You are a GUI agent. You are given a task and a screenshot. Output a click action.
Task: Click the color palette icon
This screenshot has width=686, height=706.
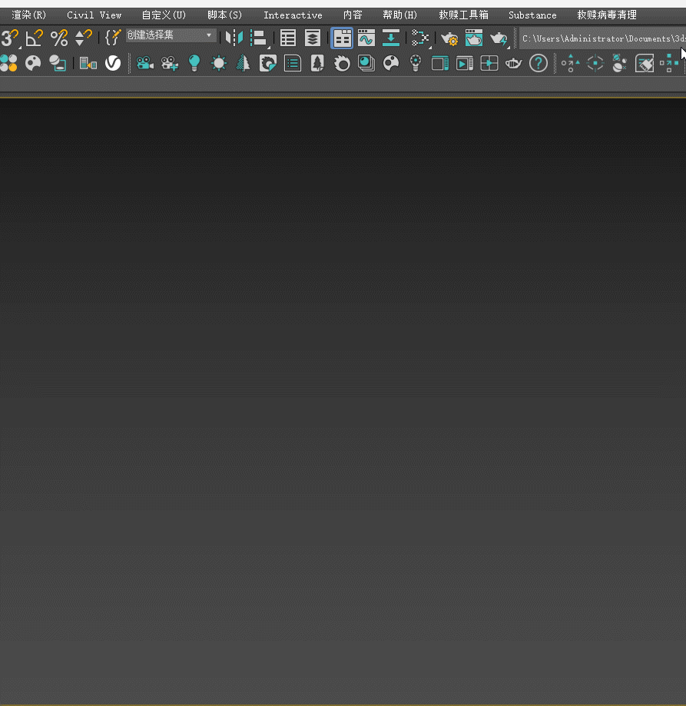tap(33, 63)
